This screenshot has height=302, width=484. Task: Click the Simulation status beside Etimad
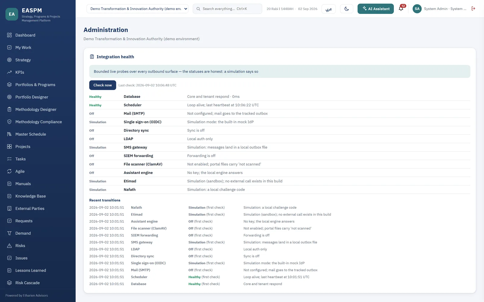(x=98, y=181)
